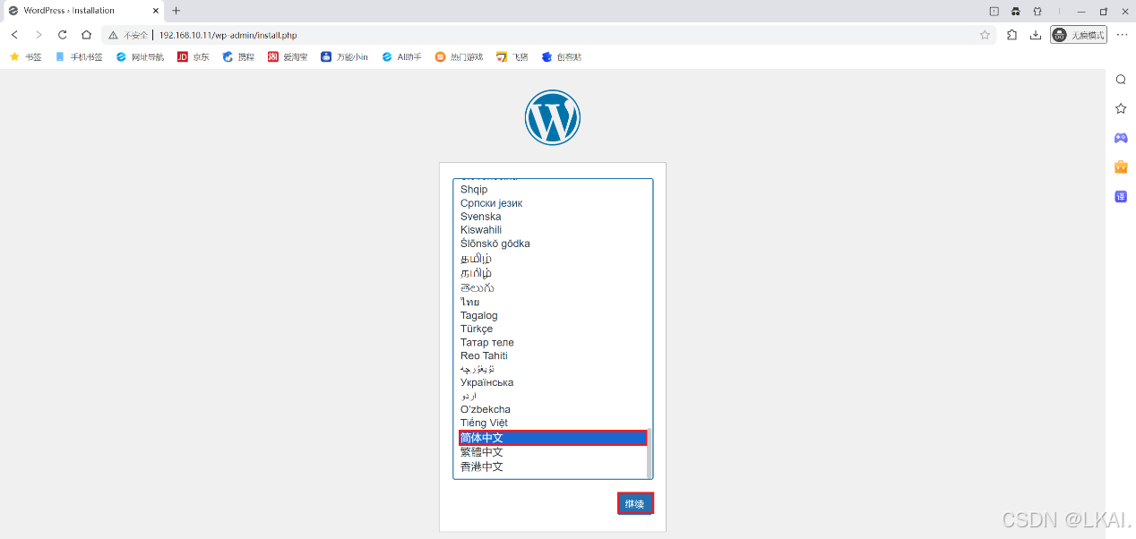
Task: Close the WordPress Installation tab
Action: 155,11
